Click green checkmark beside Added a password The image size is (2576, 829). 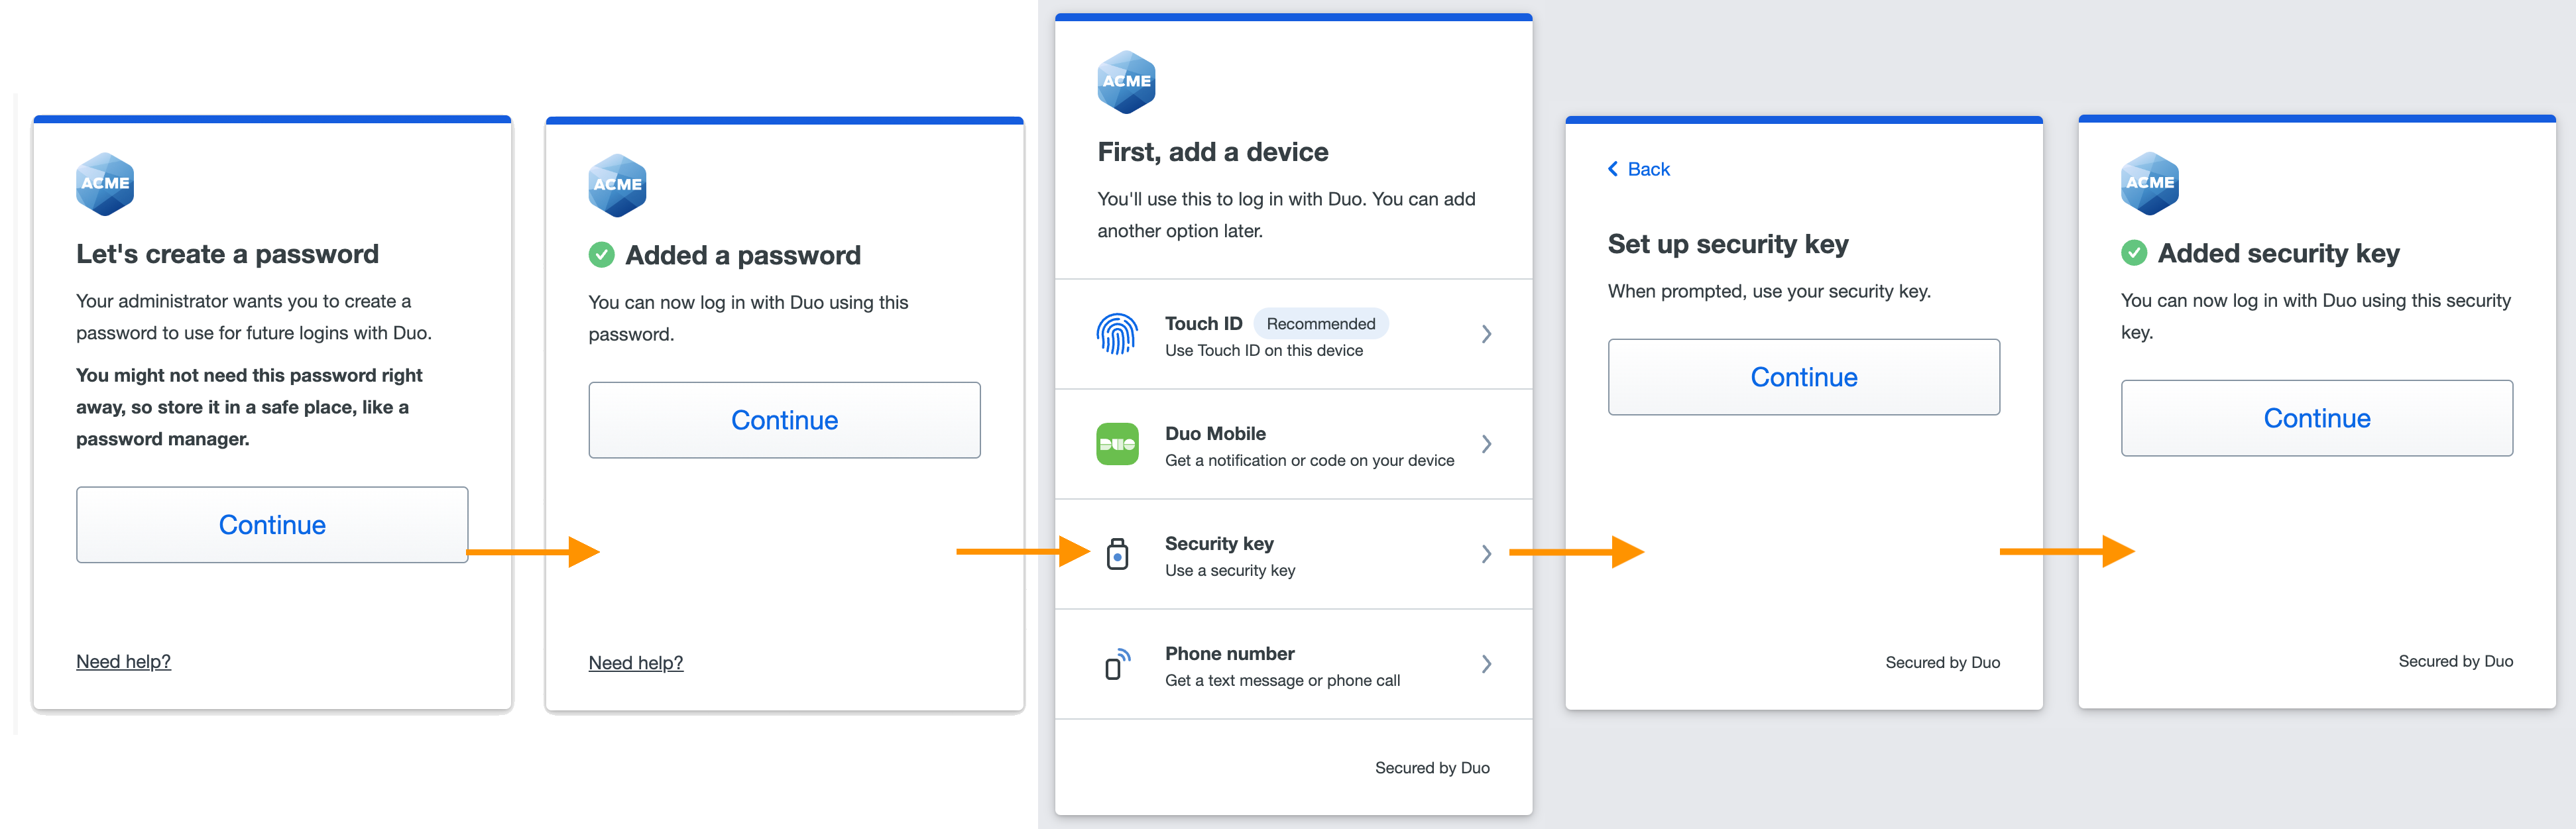[x=601, y=255]
